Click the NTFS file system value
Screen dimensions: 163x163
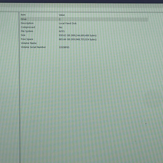62,31
